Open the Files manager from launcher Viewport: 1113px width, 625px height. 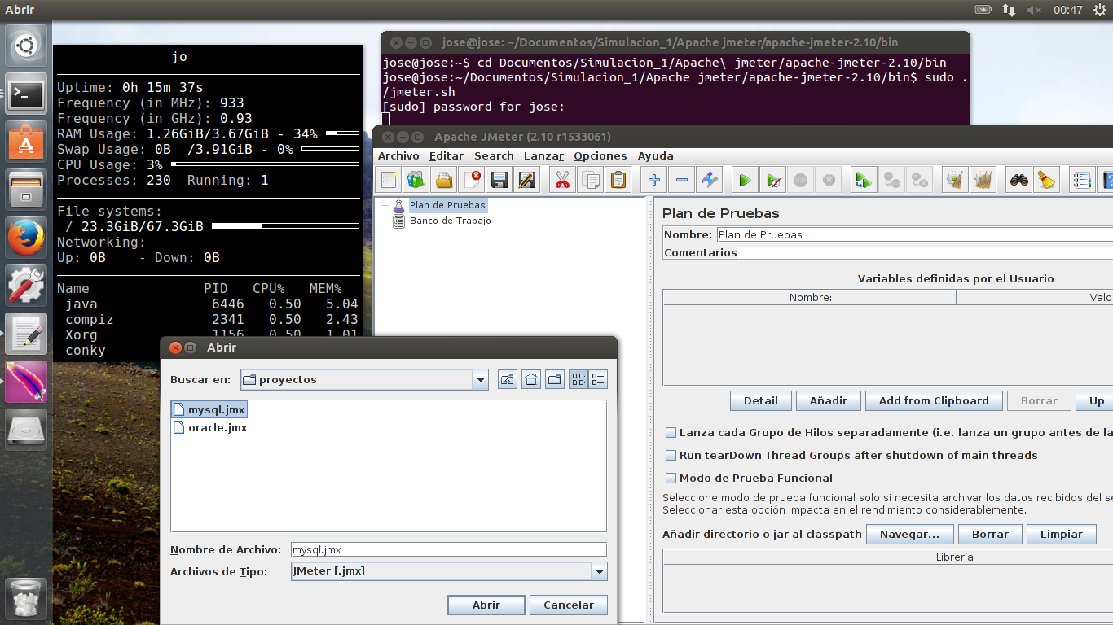(26, 190)
